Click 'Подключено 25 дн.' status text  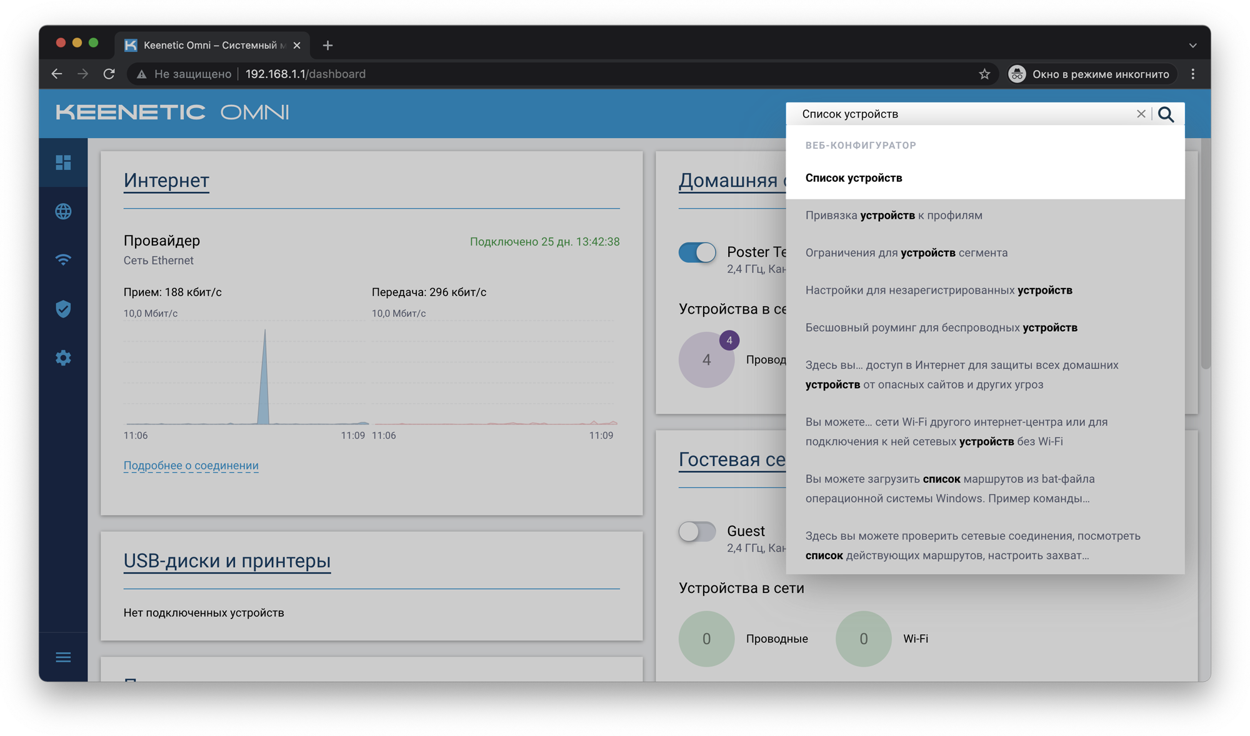544,242
